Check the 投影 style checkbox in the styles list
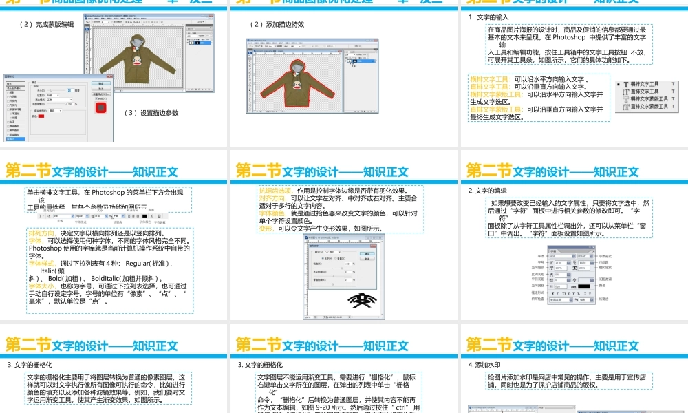688x413 pixels. (x=8, y=94)
